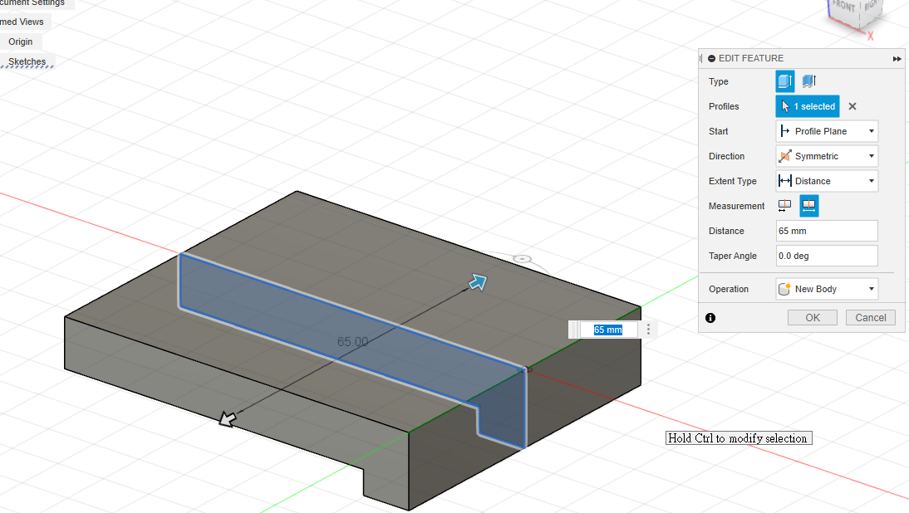The height and width of the screenshot is (513, 909).
Task: Open the Operation 'New Body' dropdown
Action: (827, 289)
